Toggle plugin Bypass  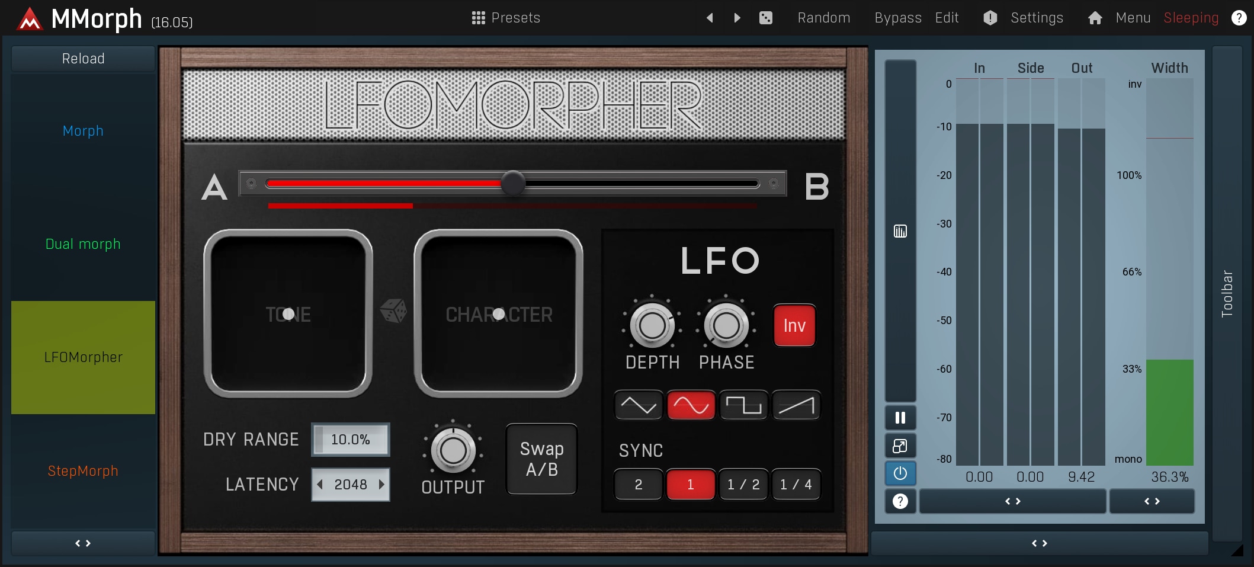click(898, 18)
